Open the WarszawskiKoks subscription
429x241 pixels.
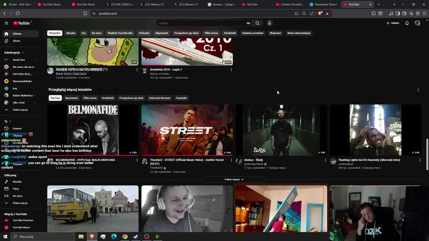click(x=20, y=81)
